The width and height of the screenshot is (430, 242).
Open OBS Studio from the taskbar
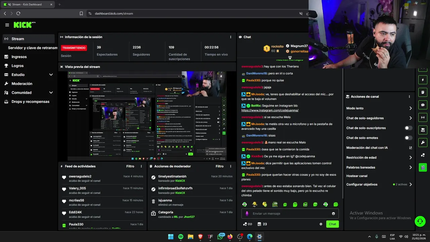[x=240, y=237]
